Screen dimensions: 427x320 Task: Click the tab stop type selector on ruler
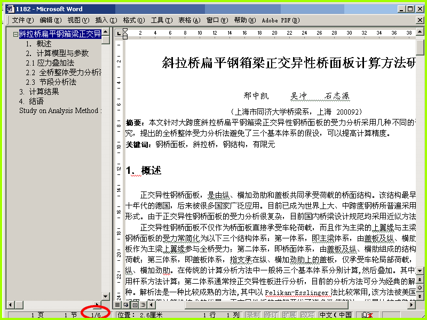pos(118,34)
